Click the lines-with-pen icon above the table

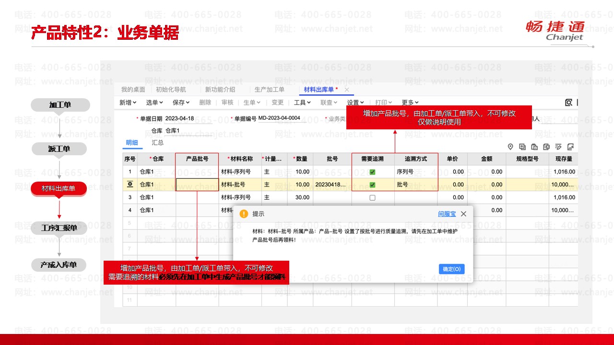click(x=558, y=147)
